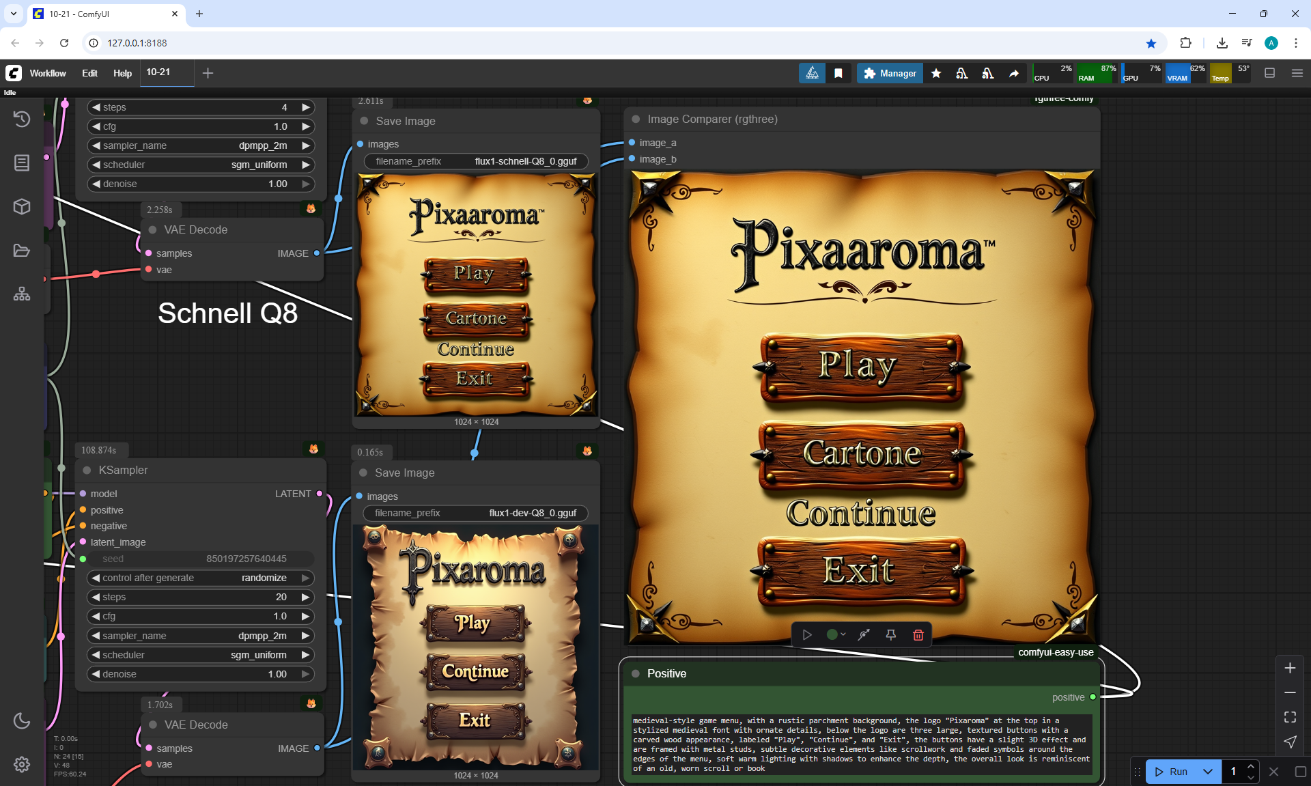Collapse the Image Comparer node via its dot
This screenshot has height=786, width=1311.
636,120
